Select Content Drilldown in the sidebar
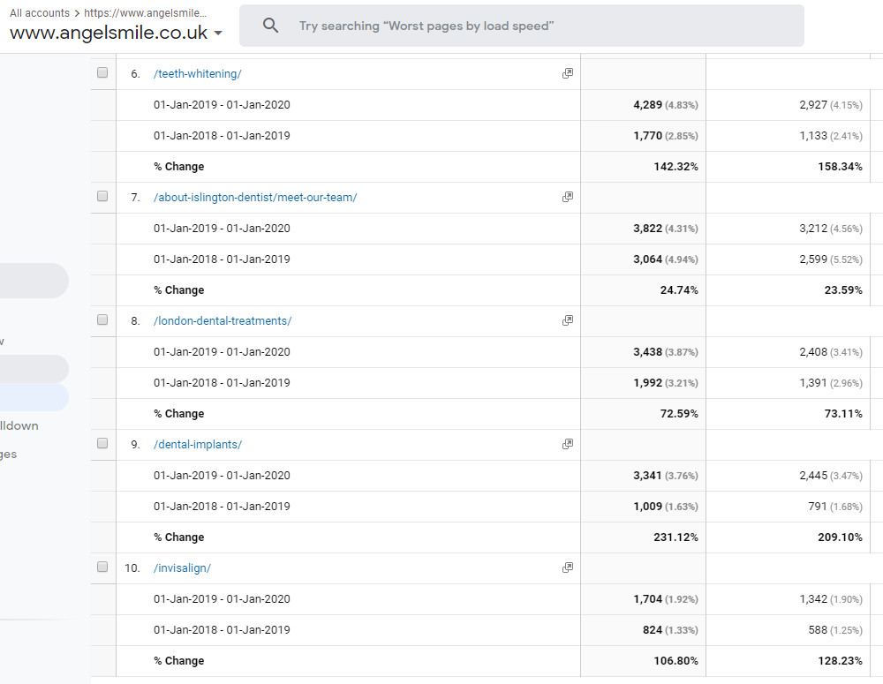The width and height of the screenshot is (883, 684). [x=18, y=425]
